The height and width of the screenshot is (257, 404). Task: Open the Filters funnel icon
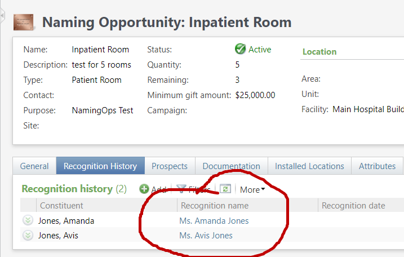tap(181, 189)
